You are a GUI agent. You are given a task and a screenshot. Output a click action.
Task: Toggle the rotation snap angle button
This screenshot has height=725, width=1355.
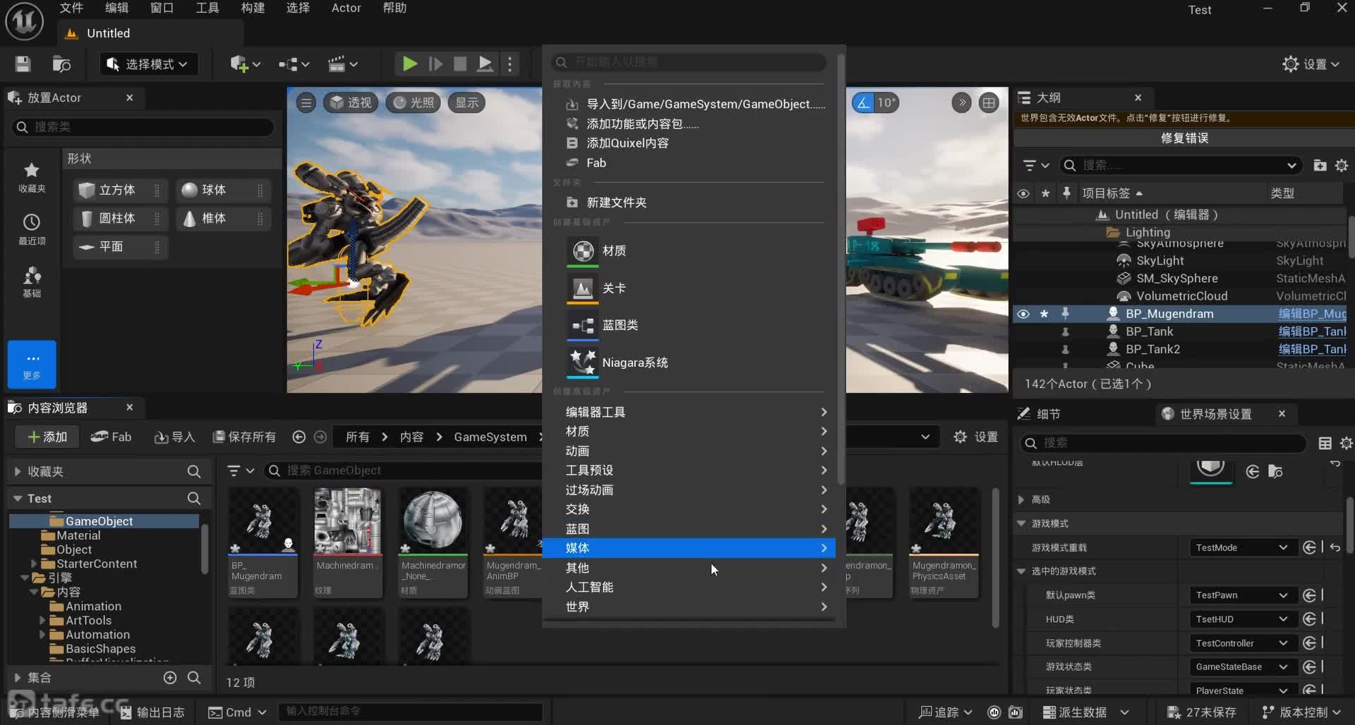click(862, 103)
